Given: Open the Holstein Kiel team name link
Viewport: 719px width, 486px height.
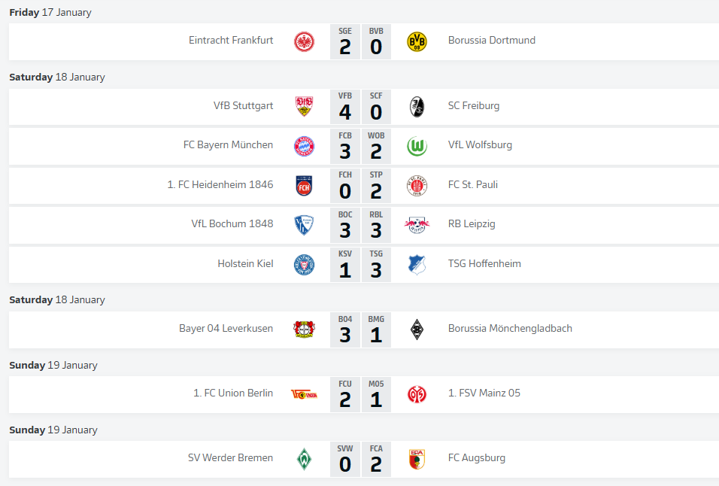Looking at the screenshot, I should [245, 264].
